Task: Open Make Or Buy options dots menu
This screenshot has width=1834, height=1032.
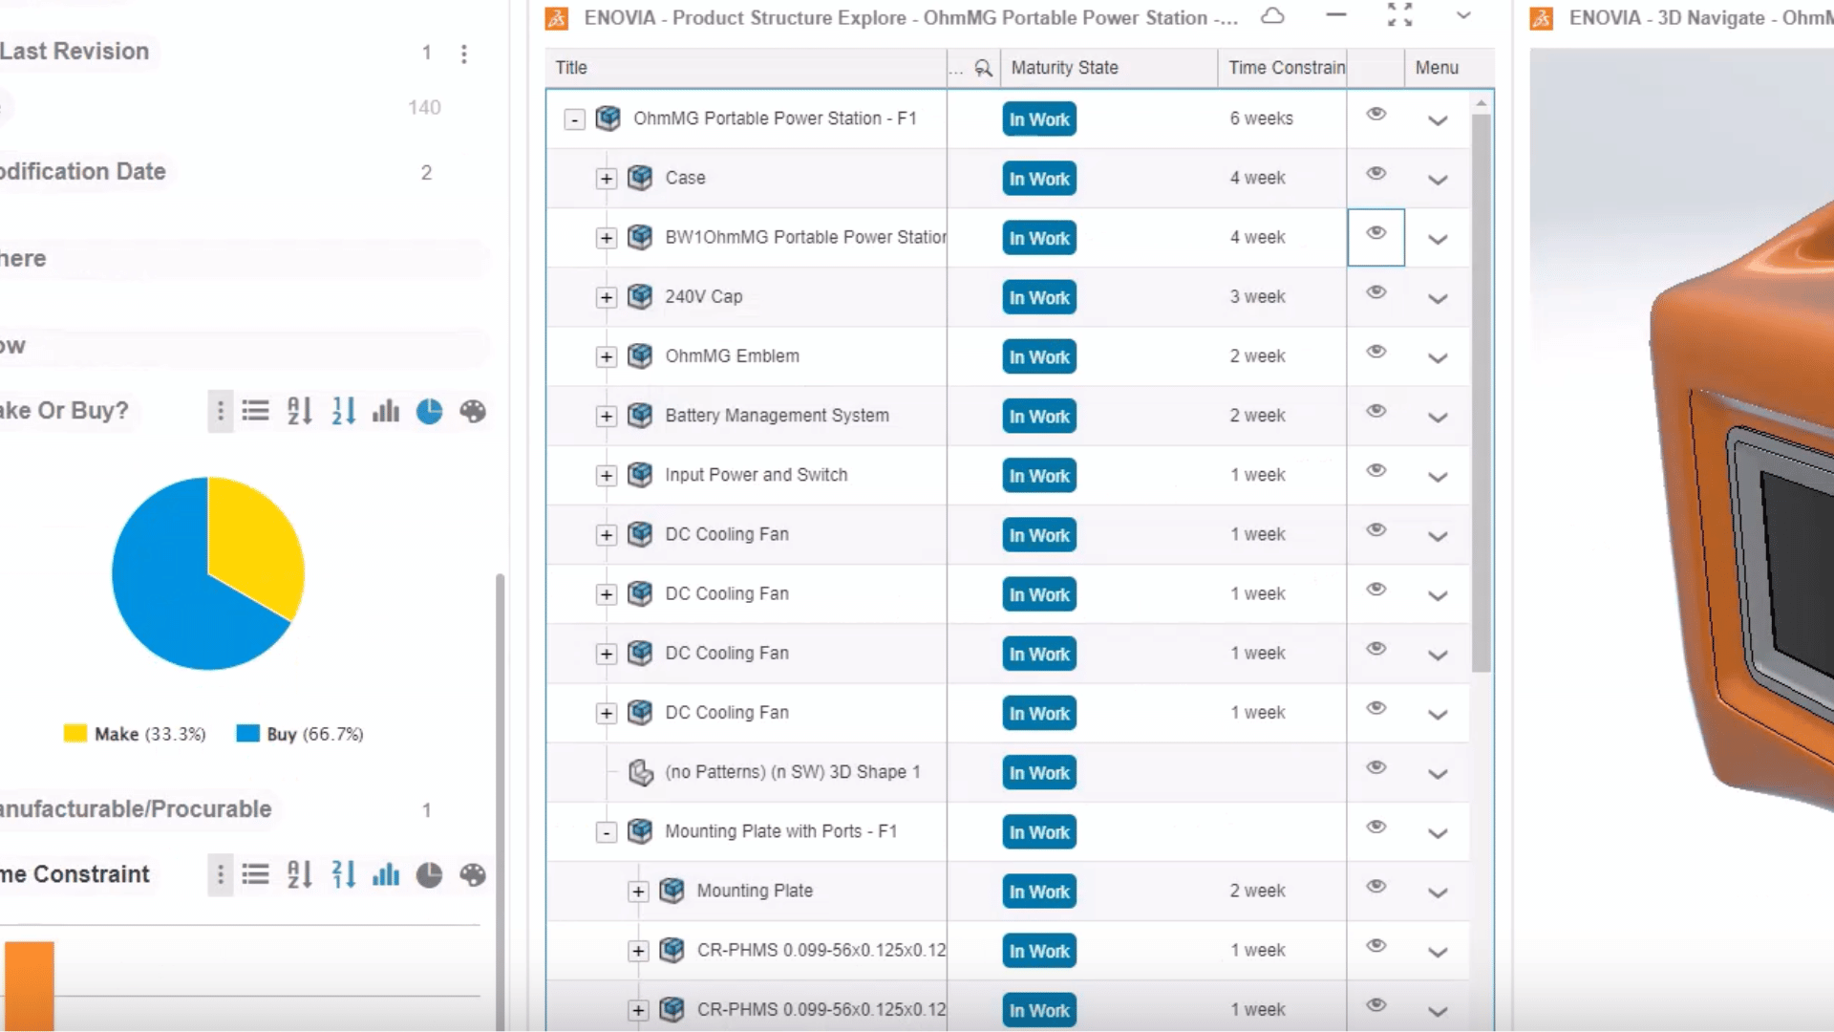Action: [221, 411]
